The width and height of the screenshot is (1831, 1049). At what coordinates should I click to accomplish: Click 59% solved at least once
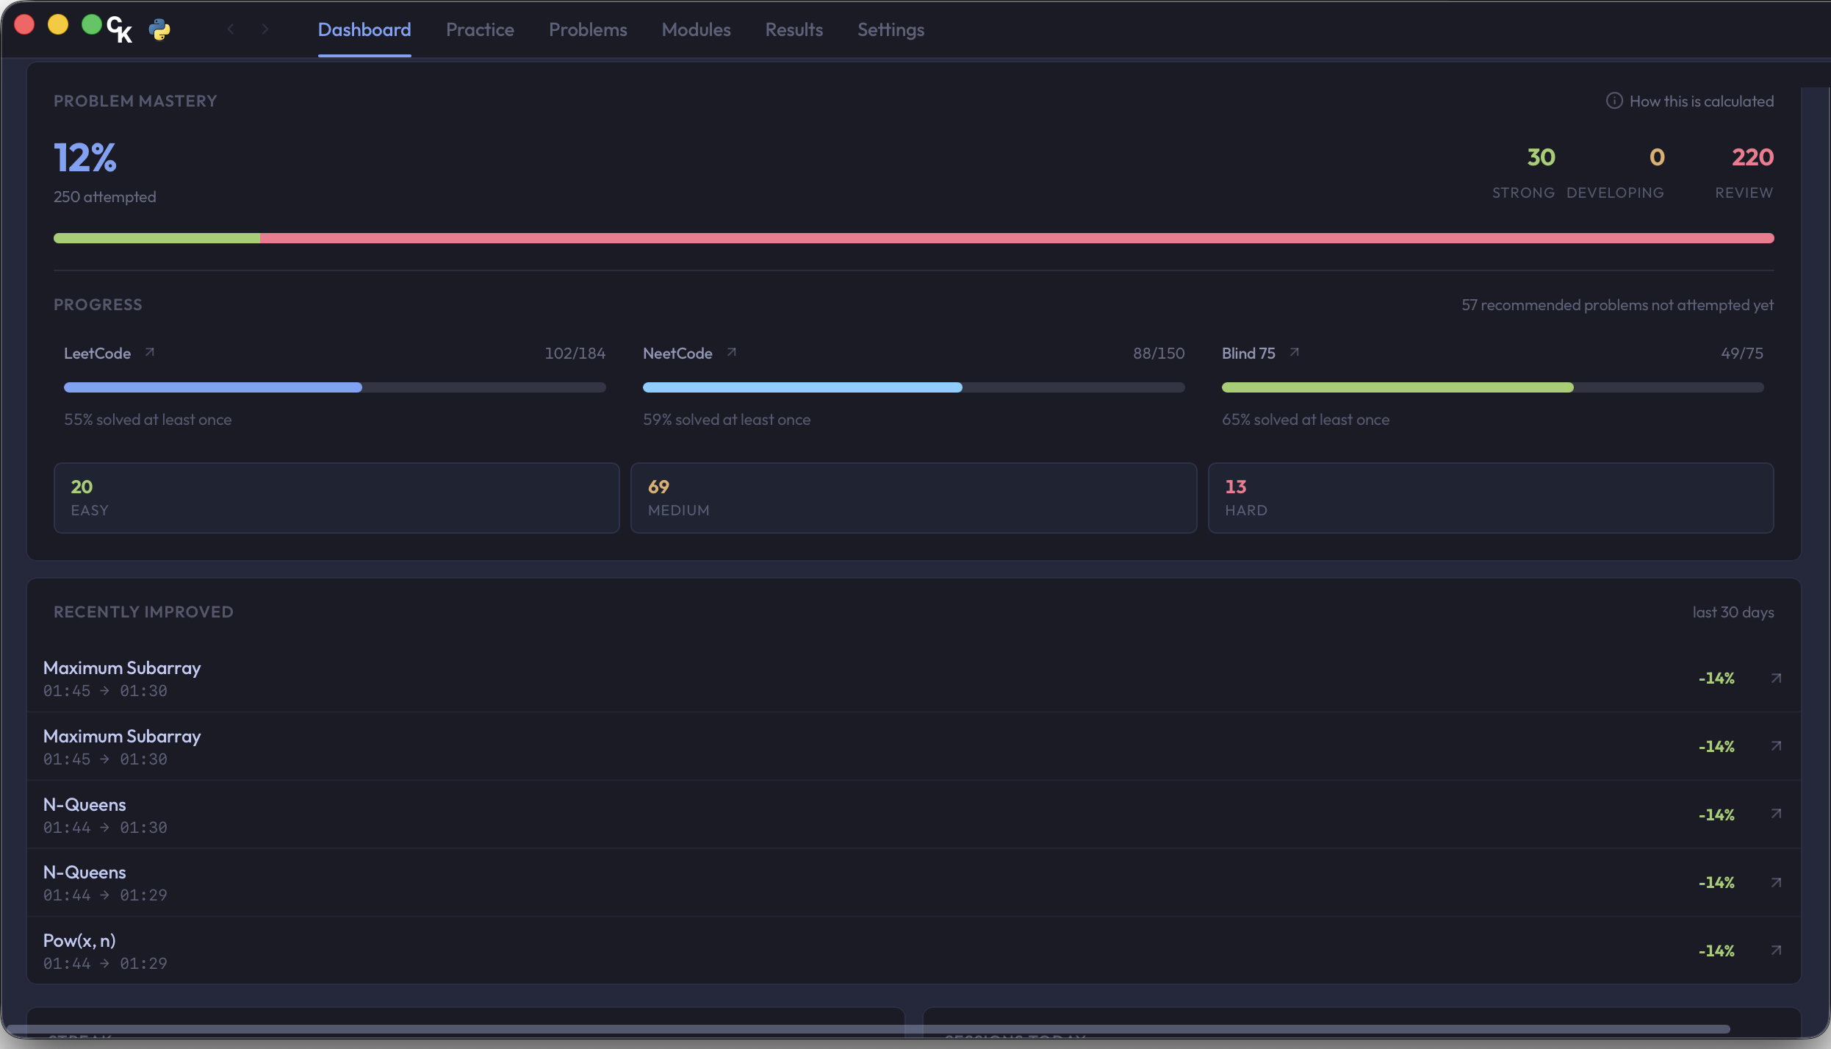tap(727, 420)
